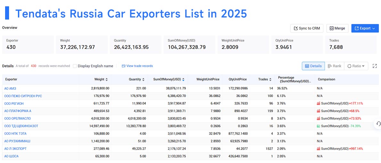Click comparison chart icon for АО ПЛАТФОРМА А
This screenshot has width=381, height=163.
(x=318, y=111)
